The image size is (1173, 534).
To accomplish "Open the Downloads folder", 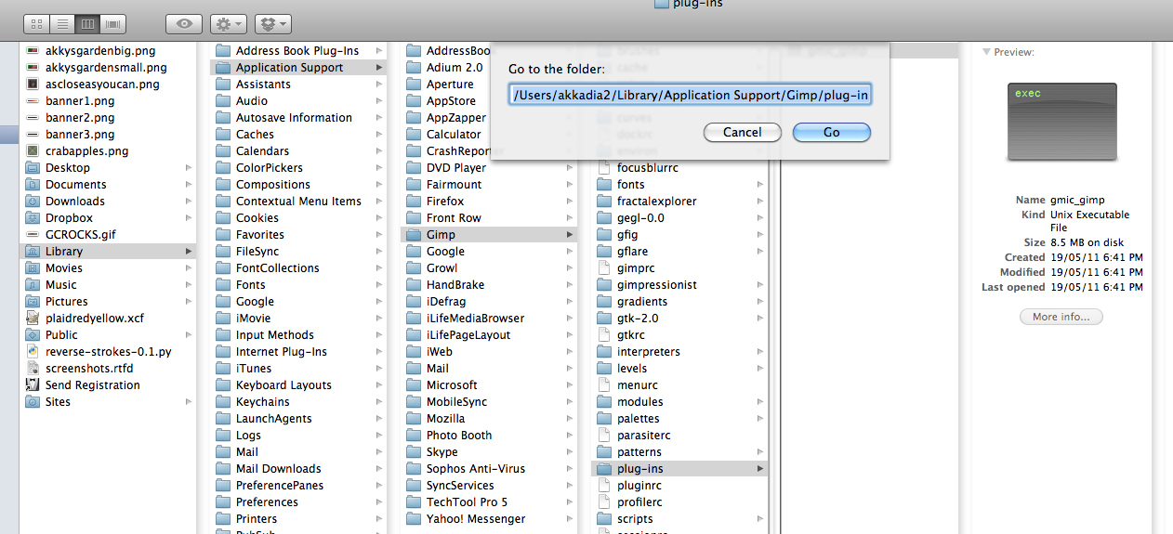I will (x=75, y=202).
